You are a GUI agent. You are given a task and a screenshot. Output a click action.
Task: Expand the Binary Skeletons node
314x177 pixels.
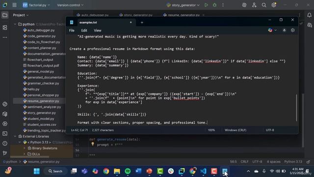click(x=24, y=148)
